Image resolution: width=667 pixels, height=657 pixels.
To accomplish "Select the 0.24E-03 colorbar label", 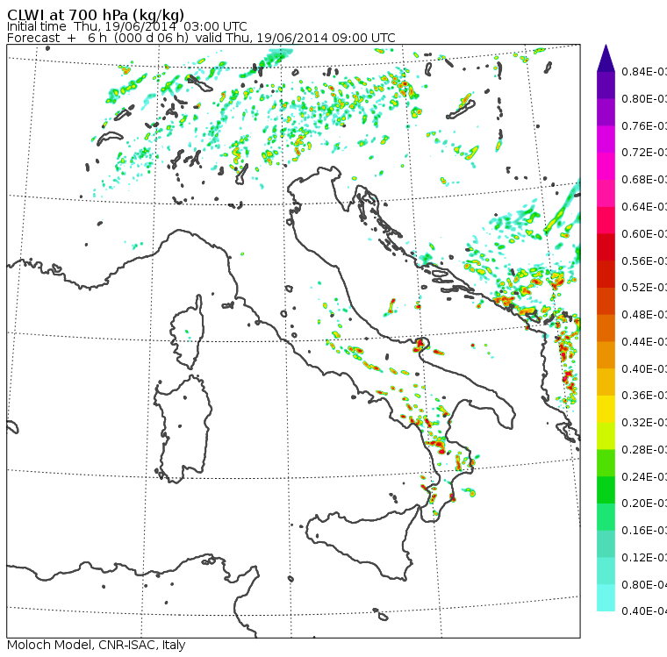I will click(643, 476).
